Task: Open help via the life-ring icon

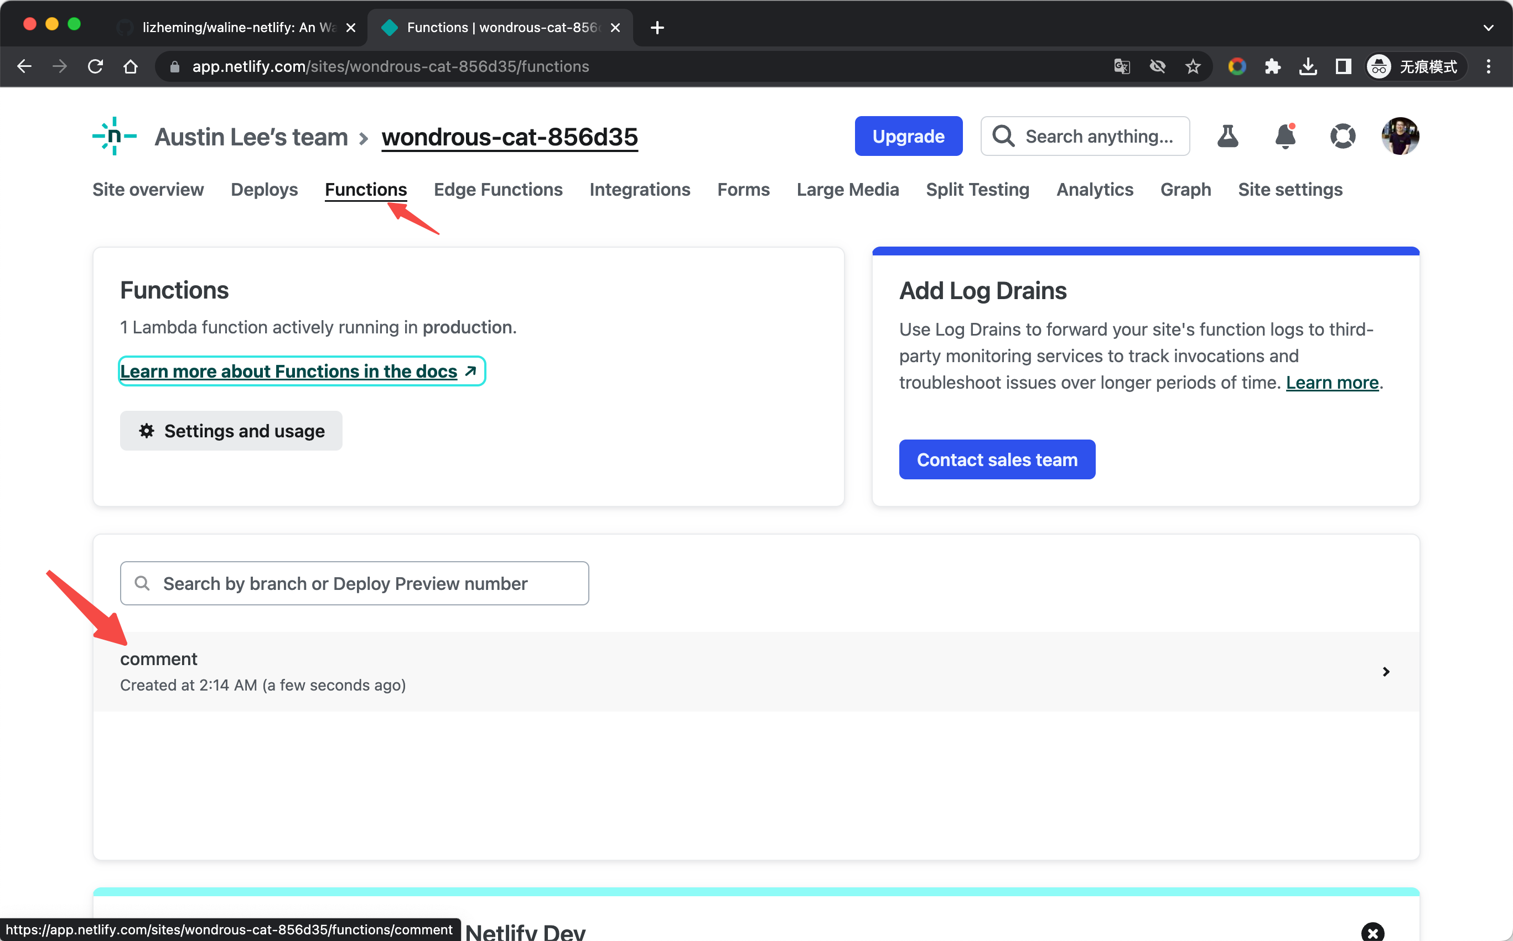Action: coord(1343,137)
